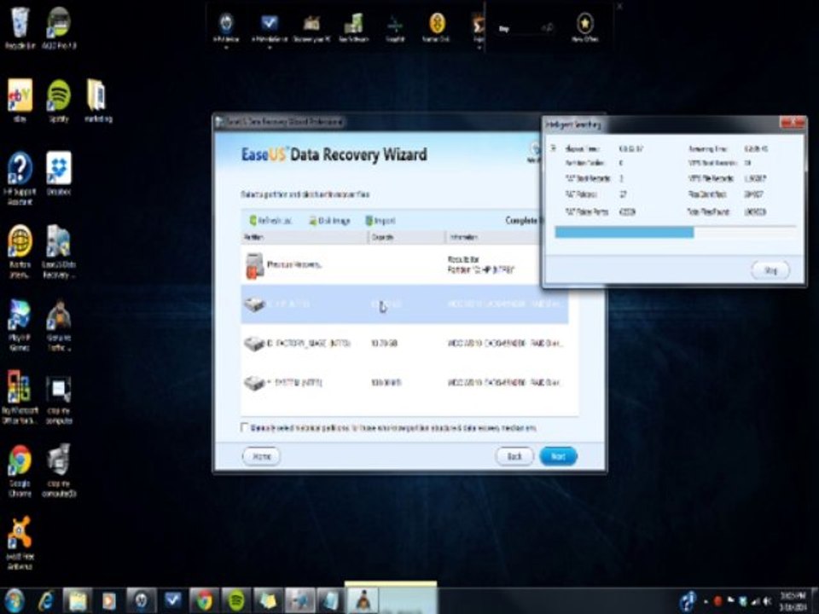Click the Information column header
The image size is (819, 614).
click(x=493, y=237)
